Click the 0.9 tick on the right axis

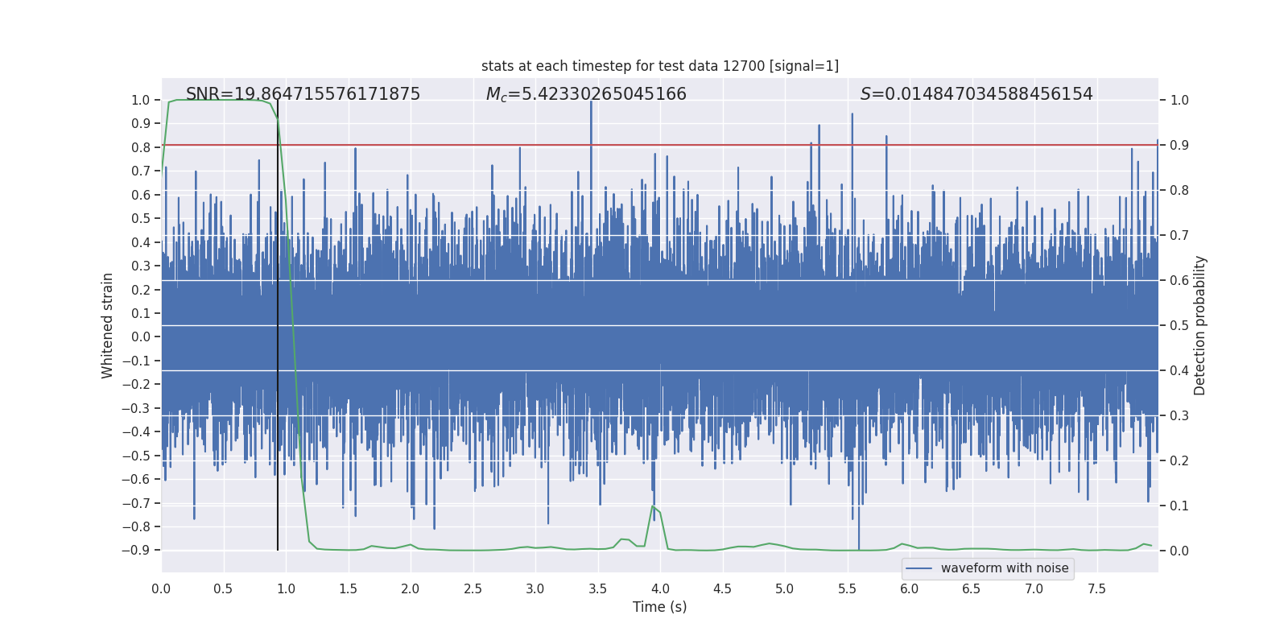pos(1179,145)
